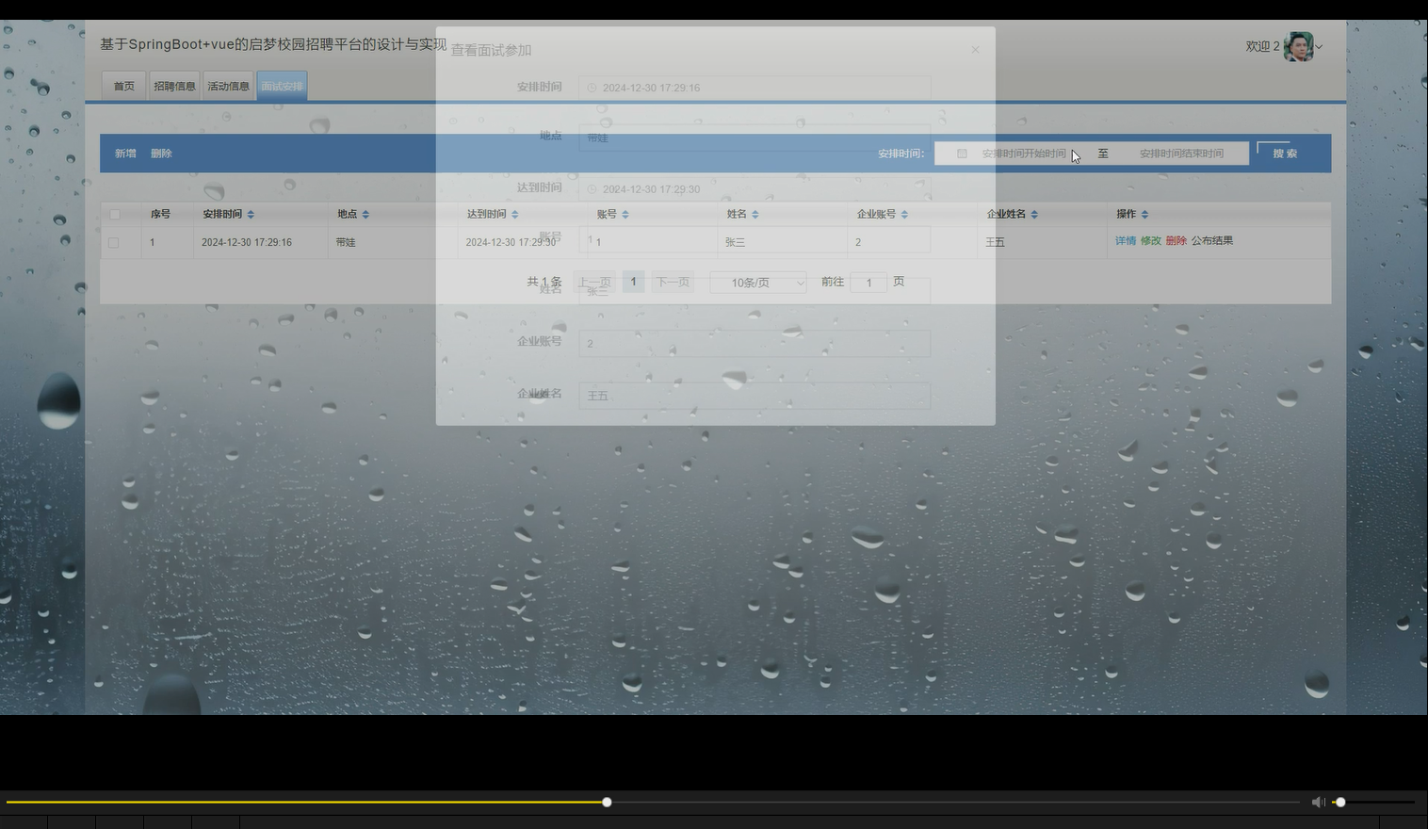Screen dimensions: 1428x829
Task: Expand the user menu arrow beside avatar
Action: [x=1319, y=46]
